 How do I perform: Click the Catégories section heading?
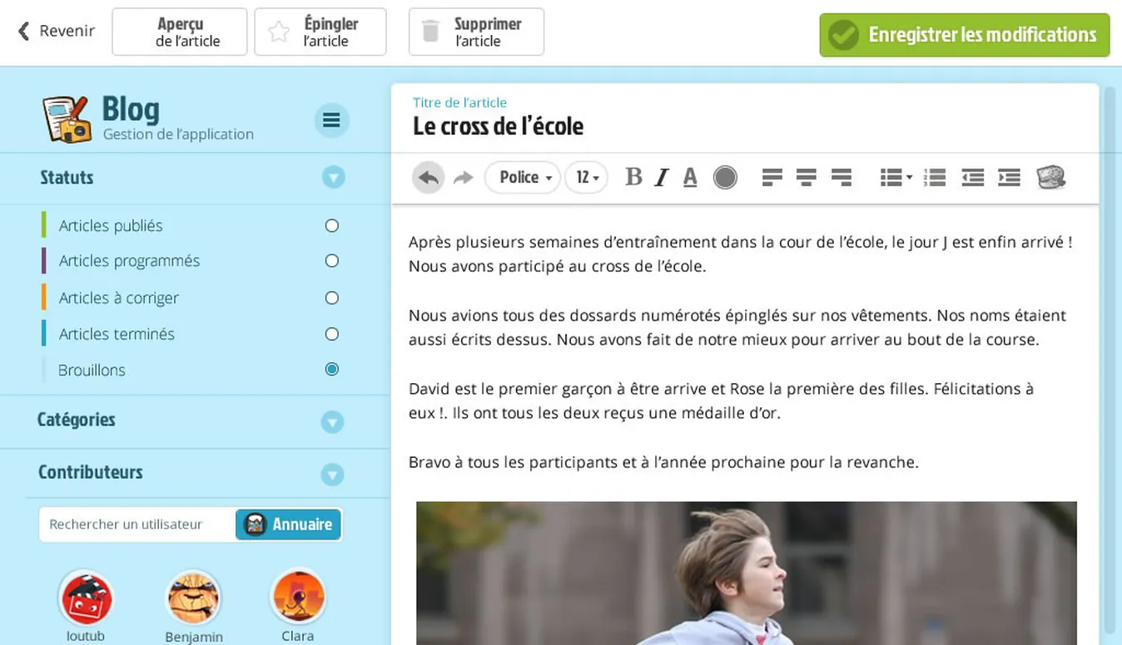pos(77,420)
